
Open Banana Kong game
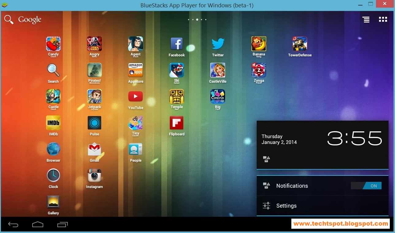[x=259, y=44]
